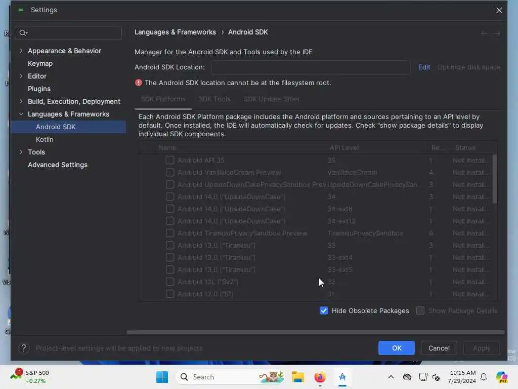This screenshot has height=389, width=518.
Task: Click the help question mark icon
Action: (x=24, y=348)
